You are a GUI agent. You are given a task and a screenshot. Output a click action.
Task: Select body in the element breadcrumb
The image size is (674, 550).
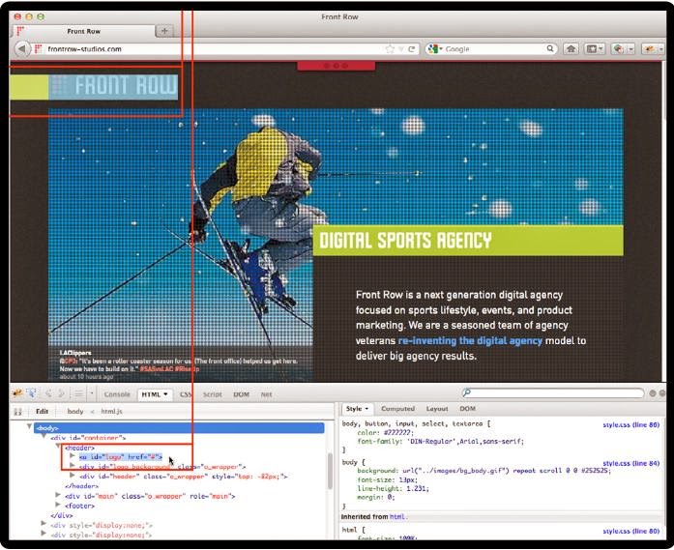[75, 411]
